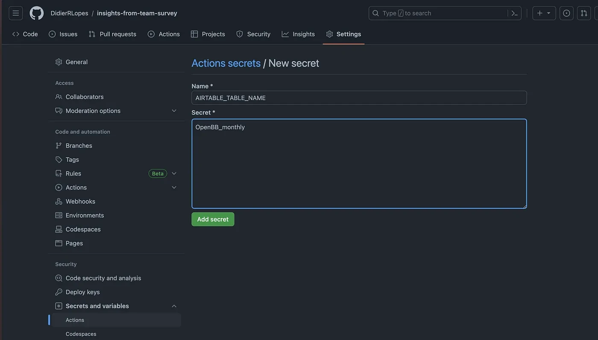Open the hamburger navigation menu
Screen dimensions: 598x340
coord(15,13)
